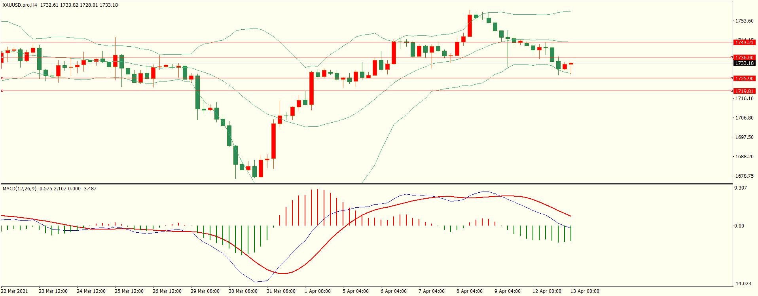Select the 1 Apr 08:00 date marker
758x296 pixels.
(x=317, y=291)
